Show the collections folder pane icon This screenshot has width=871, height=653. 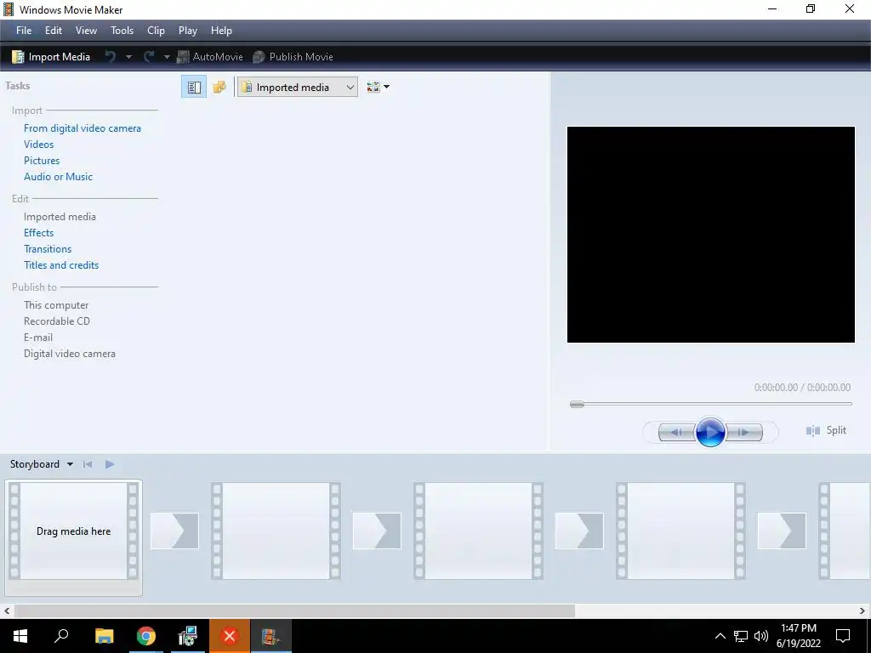tap(219, 88)
